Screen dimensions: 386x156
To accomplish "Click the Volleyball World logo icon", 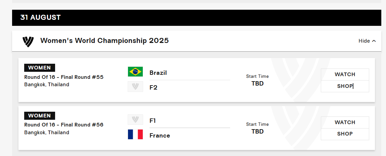I will click(x=28, y=42).
